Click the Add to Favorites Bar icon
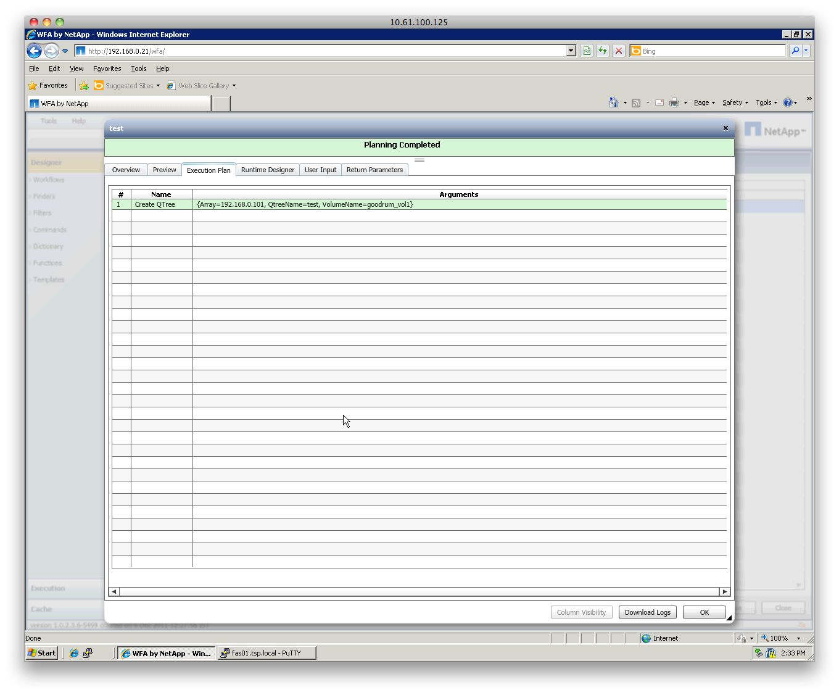839x695 pixels. pos(84,86)
